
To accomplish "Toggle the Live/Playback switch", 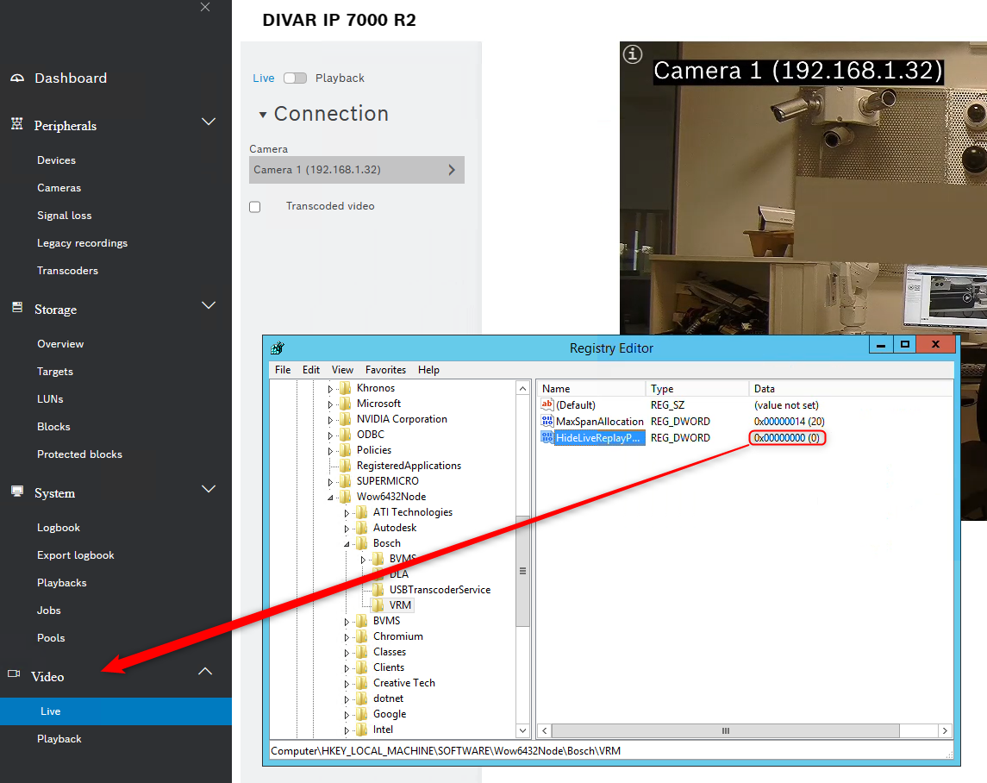I will 295,78.
